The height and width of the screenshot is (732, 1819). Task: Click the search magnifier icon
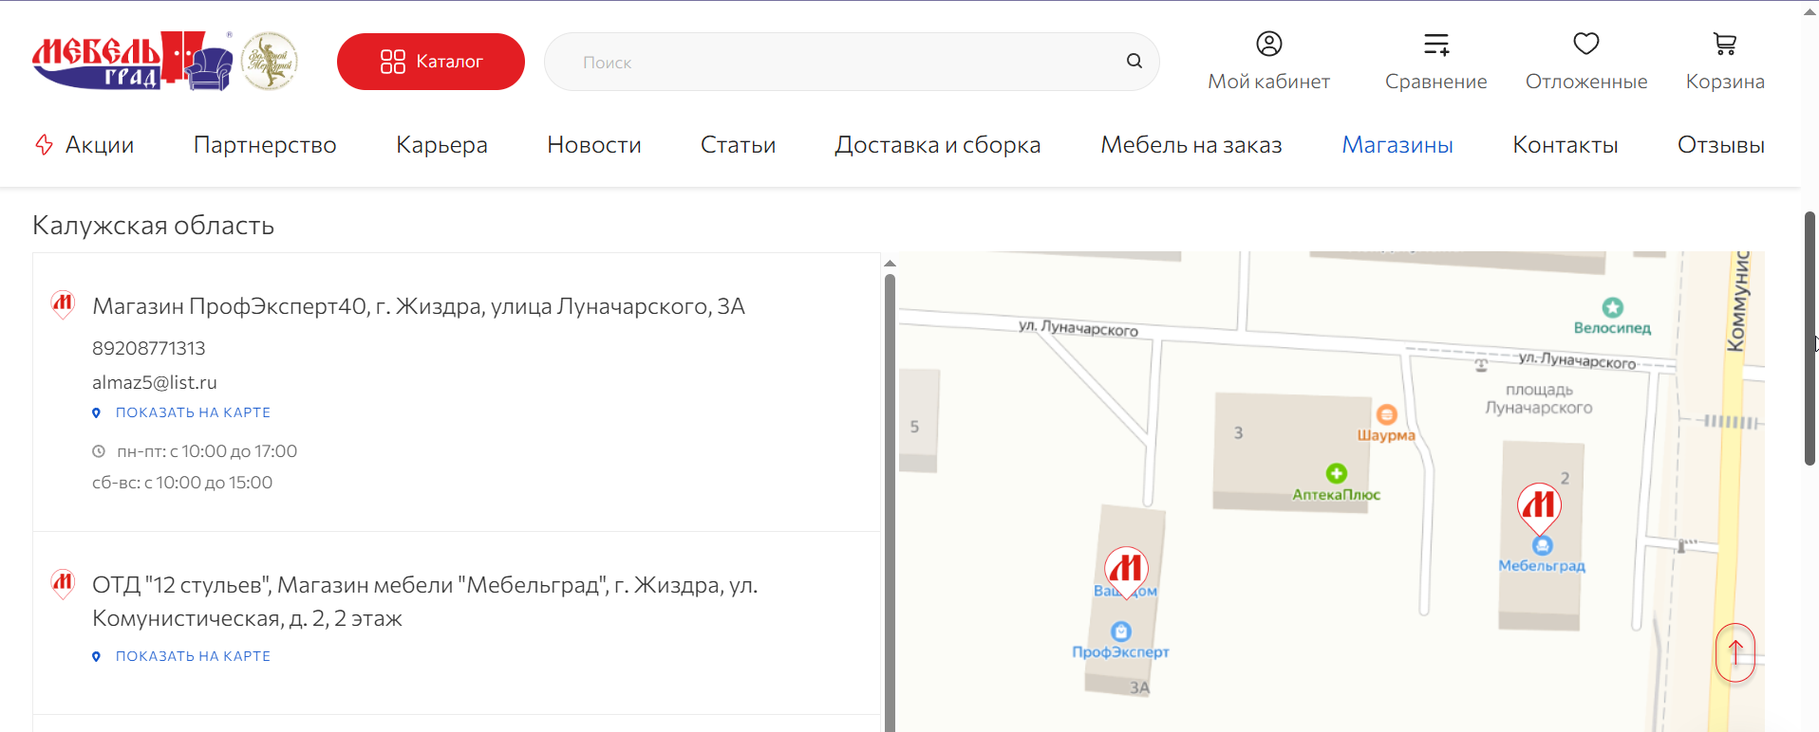[x=1134, y=61]
